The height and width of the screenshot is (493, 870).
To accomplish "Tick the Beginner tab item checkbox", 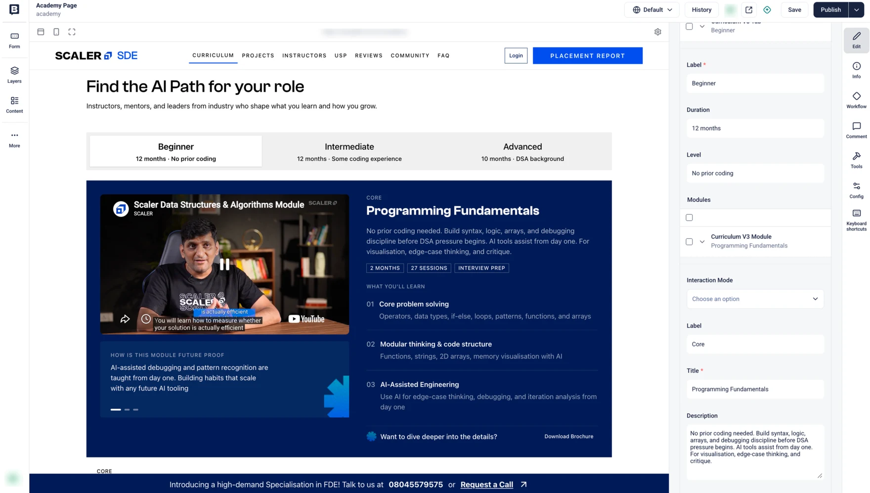I will coord(689,26).
